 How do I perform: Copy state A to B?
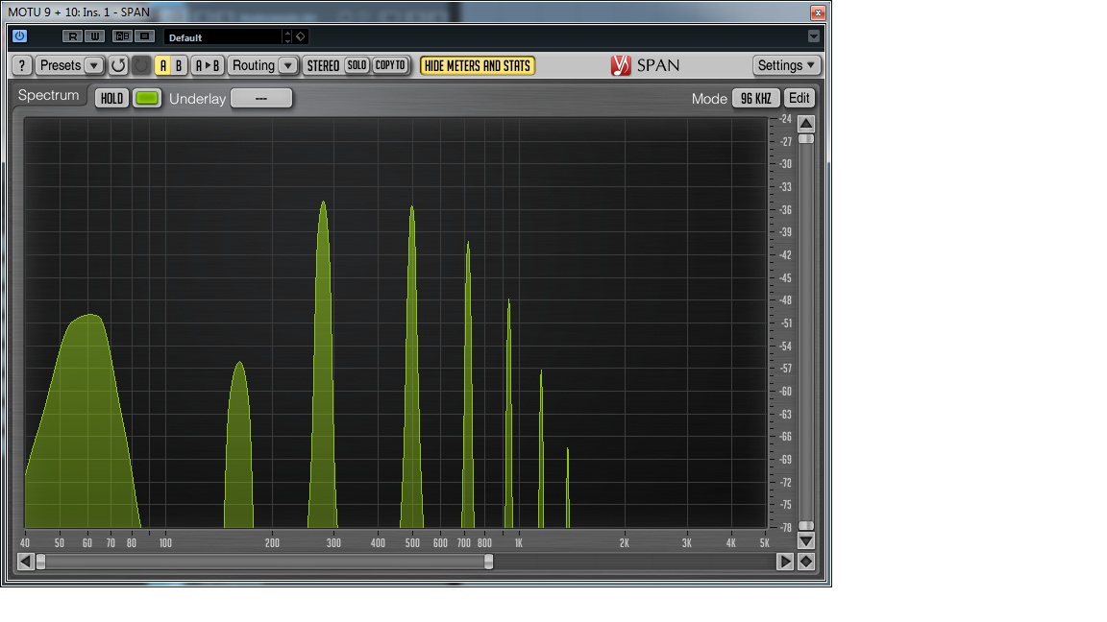208,65
